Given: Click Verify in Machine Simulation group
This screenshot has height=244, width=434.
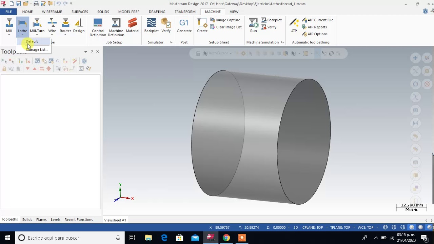Looking at the screenshot, I should (x=269, y=27).
